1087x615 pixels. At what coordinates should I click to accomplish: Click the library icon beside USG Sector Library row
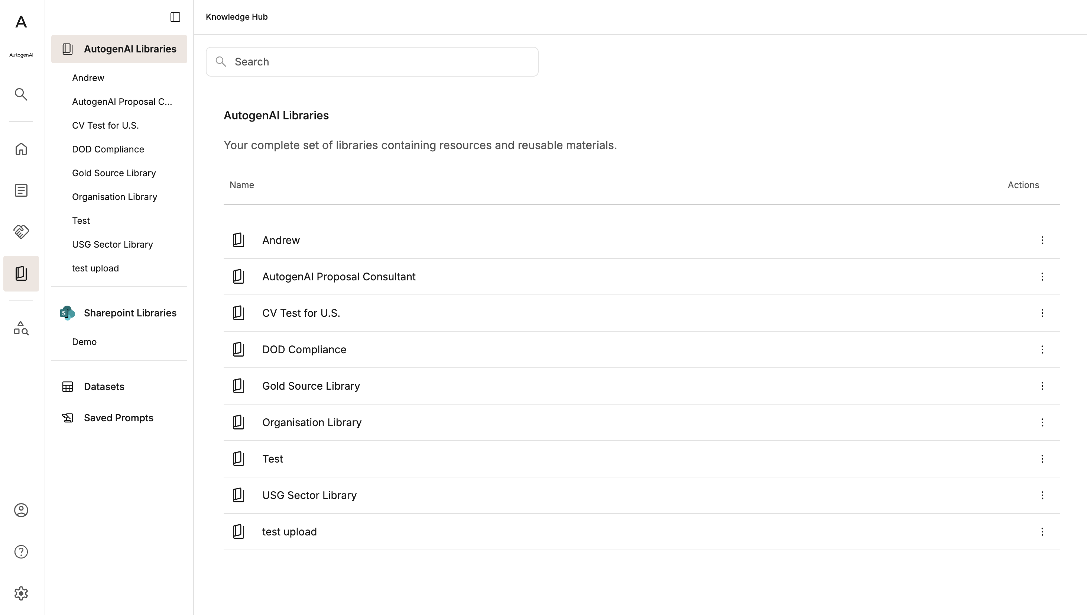pyautogui.click(x=239, y=496)
